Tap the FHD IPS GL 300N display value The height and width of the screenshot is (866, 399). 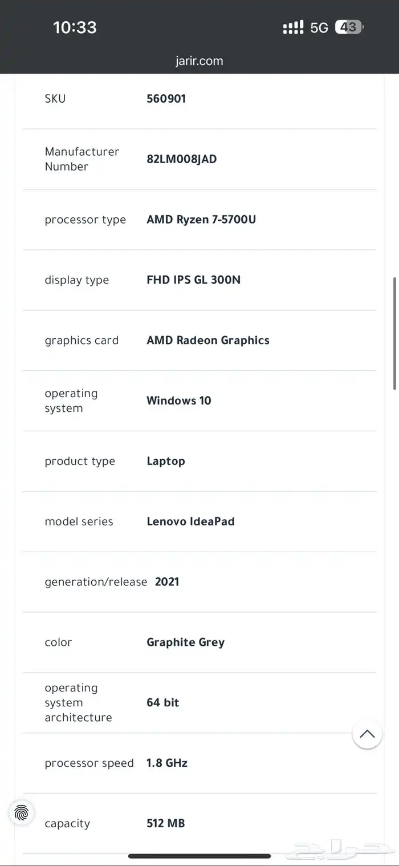(x=193, y=280)
